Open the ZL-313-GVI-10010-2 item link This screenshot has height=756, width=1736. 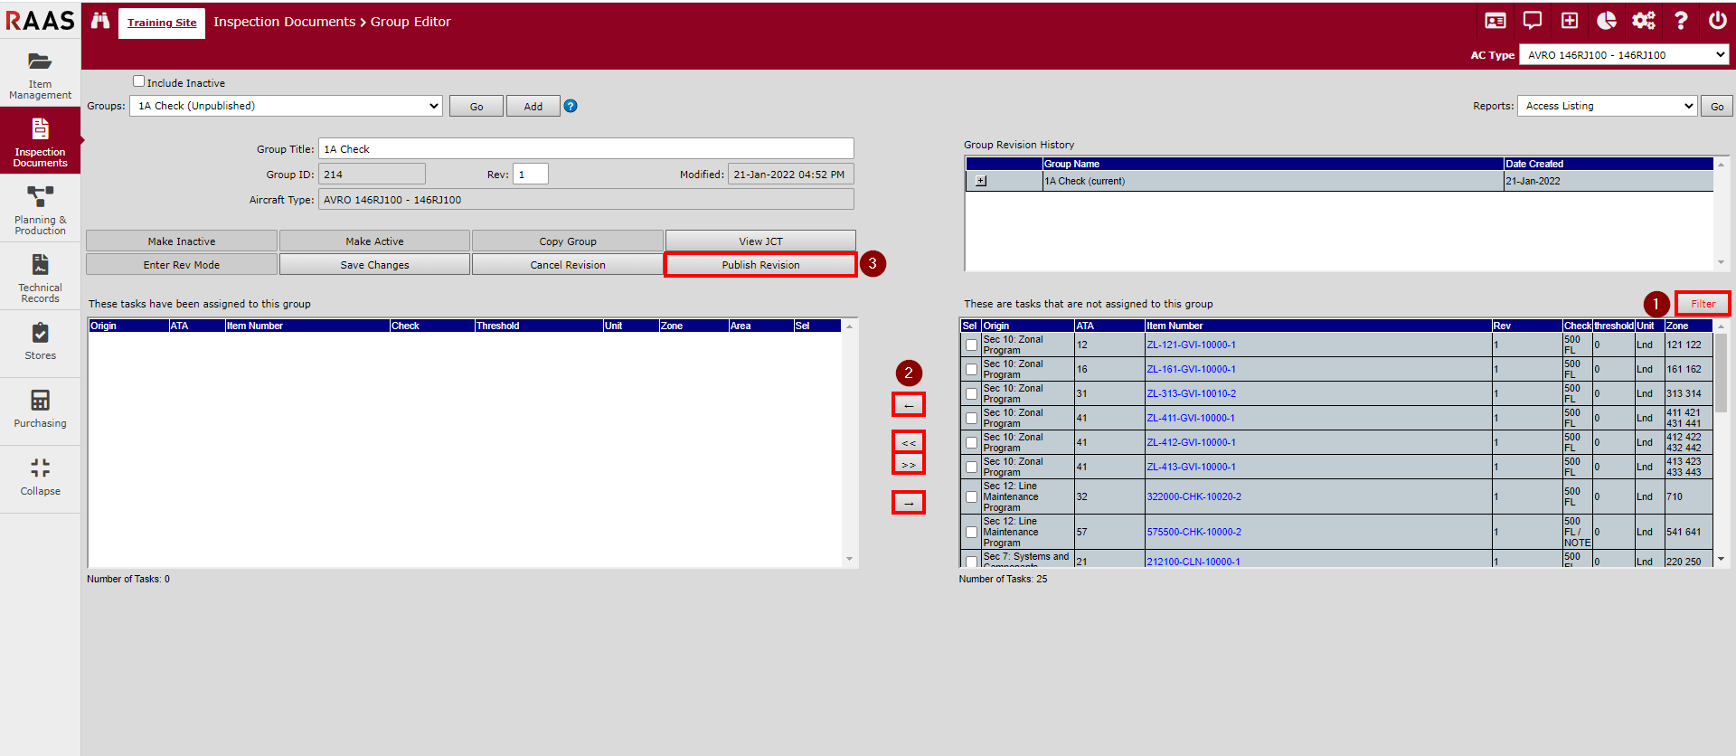(x=1191, y=394)
